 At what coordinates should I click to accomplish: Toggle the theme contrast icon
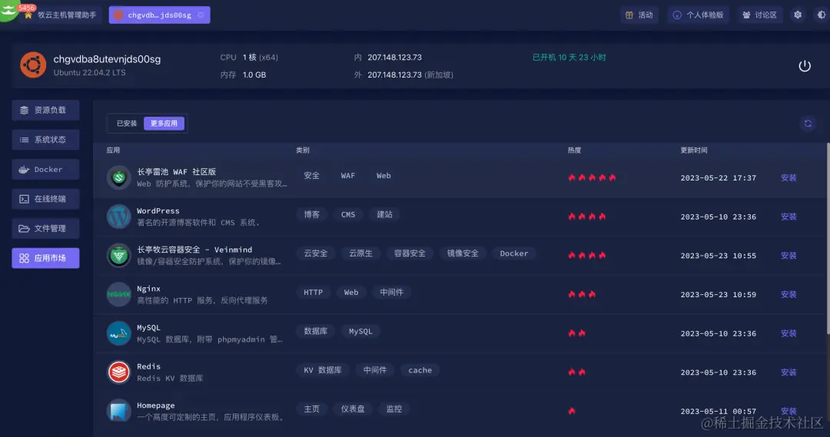[x=821, y=15]
